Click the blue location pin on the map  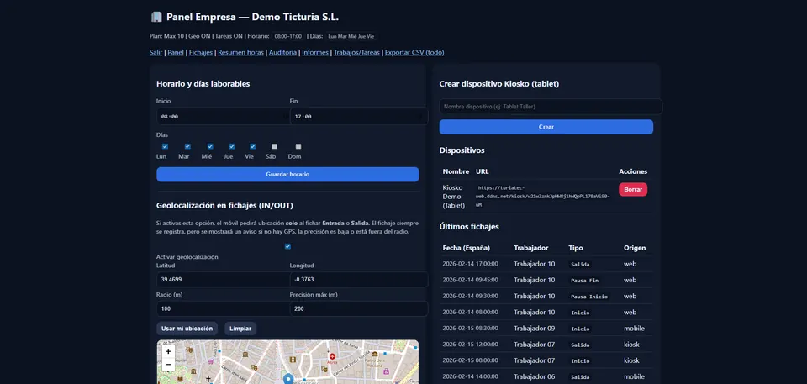(x=288, y=379)
